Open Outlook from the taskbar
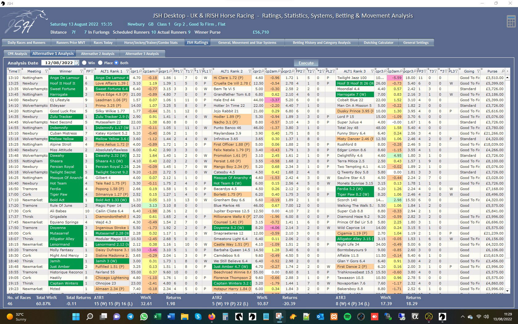This screenshot has height=324, width=518. click(320, 317)
